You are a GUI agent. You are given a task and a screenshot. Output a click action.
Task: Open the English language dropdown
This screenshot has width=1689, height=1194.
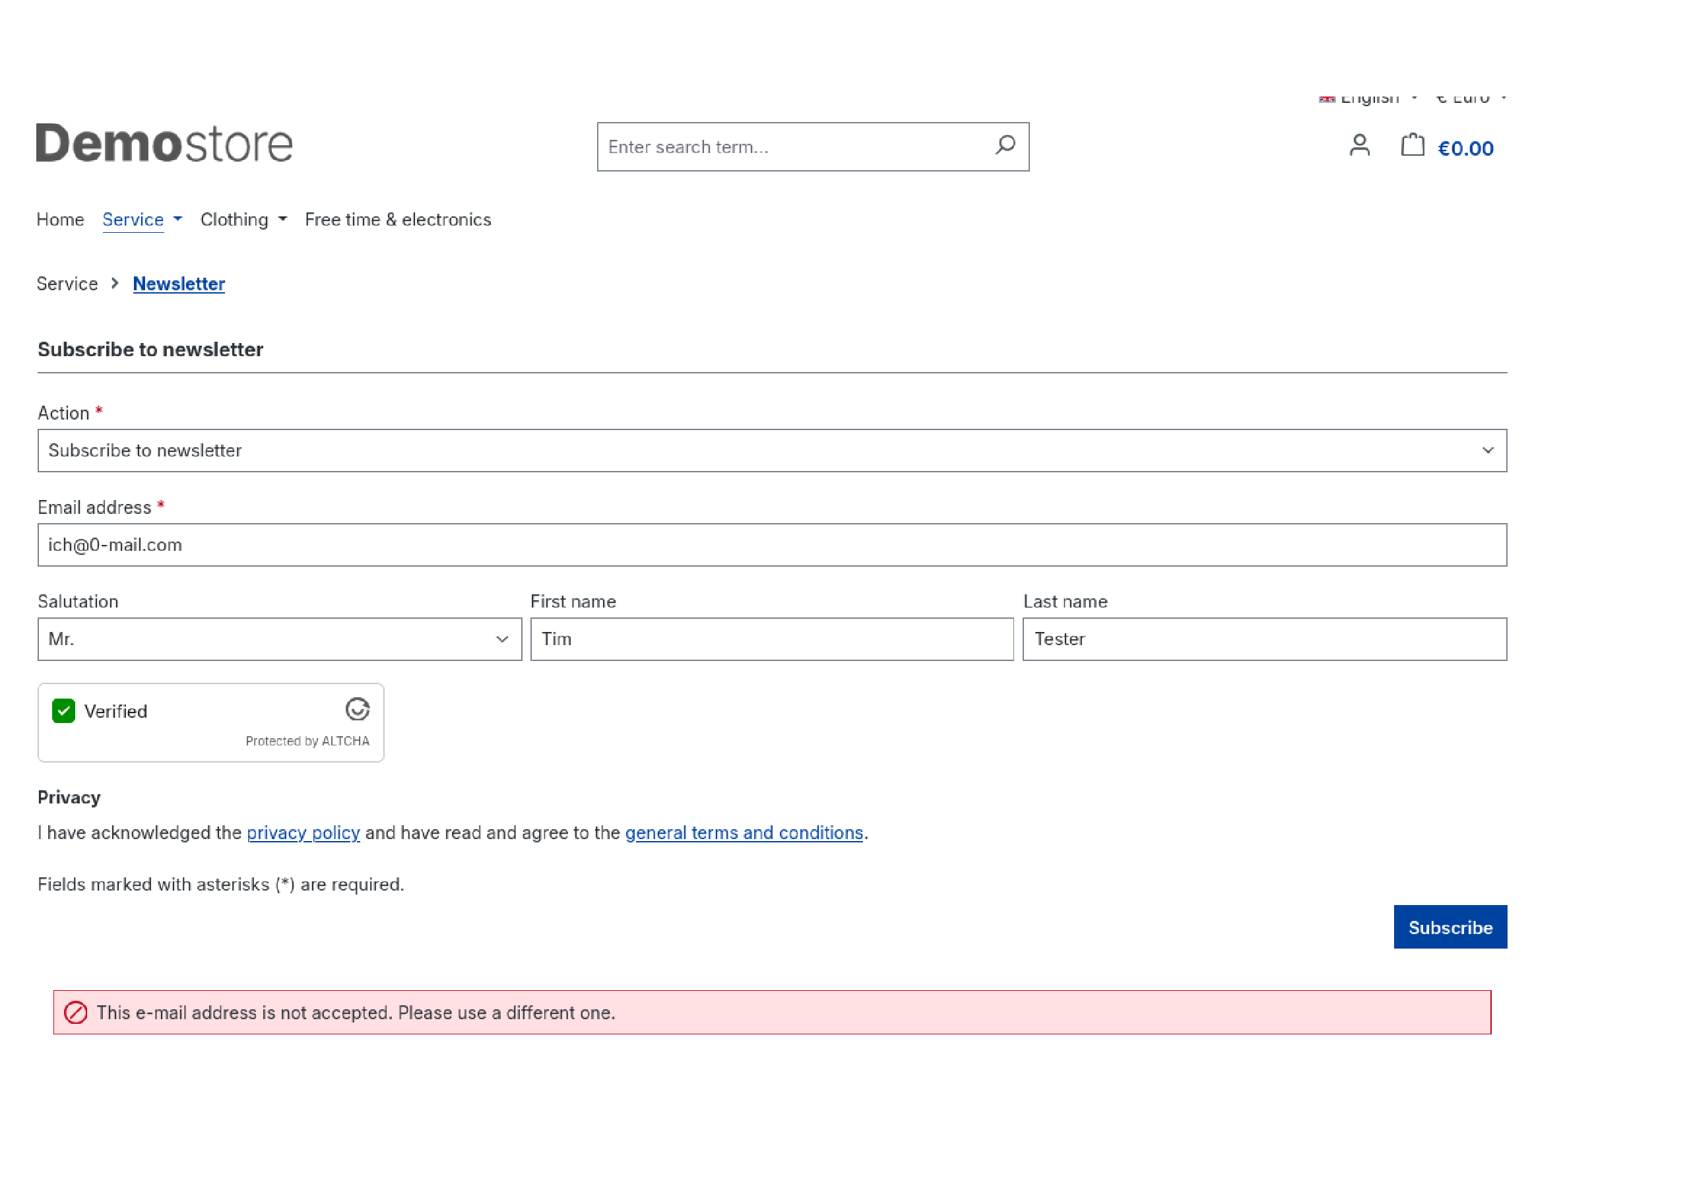tap(1368, 98)
